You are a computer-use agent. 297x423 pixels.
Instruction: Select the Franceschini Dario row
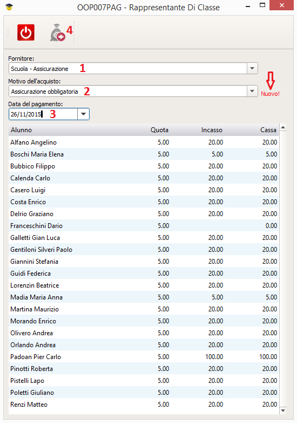click(144, 225)
